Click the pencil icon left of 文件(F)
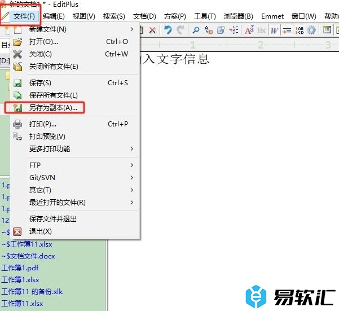This screenshot has width=339, height=311. tap(5, 16)
